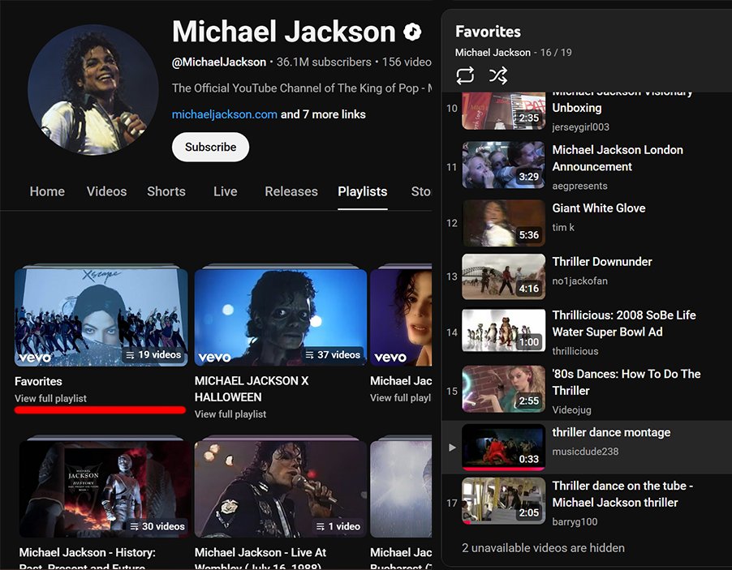Click 'View full playlist' under Favorites
Viewport: 732px width, 570px height.
(50, 398)
